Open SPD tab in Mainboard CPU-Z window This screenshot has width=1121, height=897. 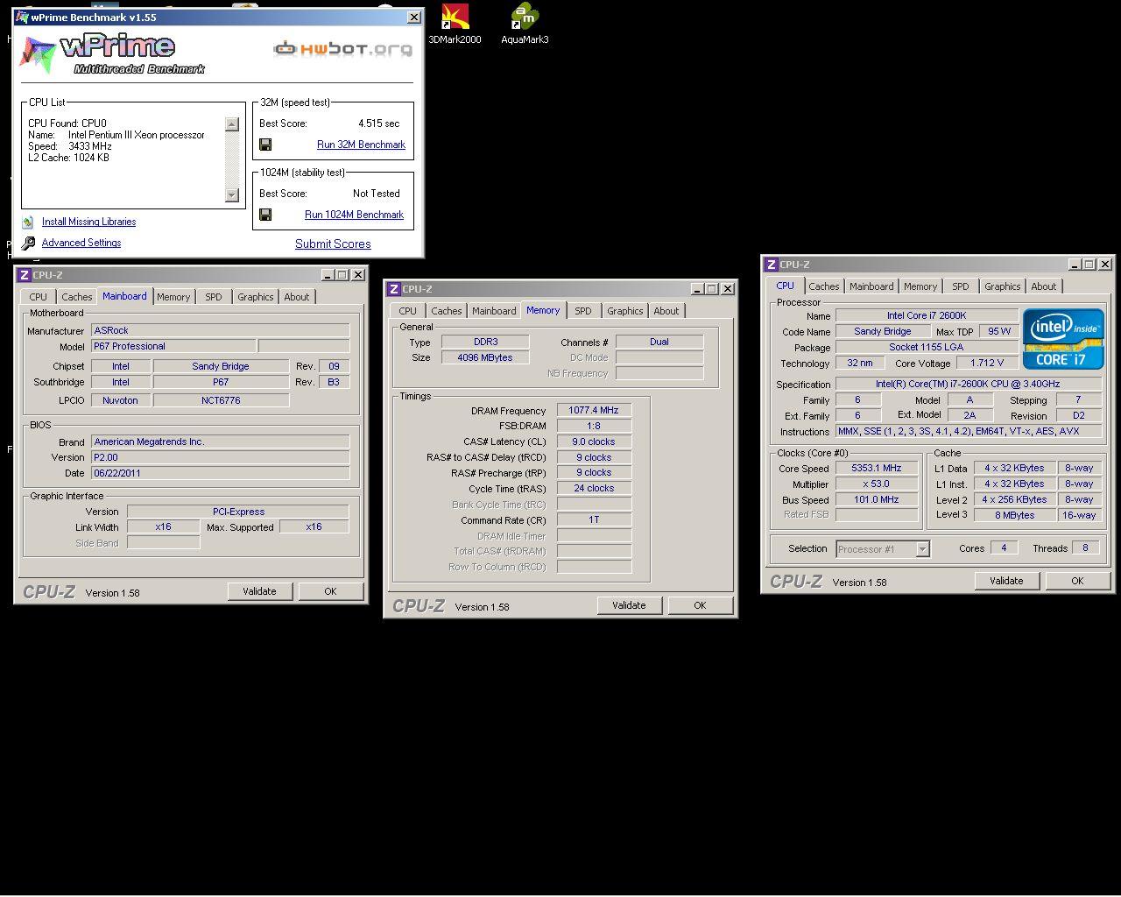(214, 297)
